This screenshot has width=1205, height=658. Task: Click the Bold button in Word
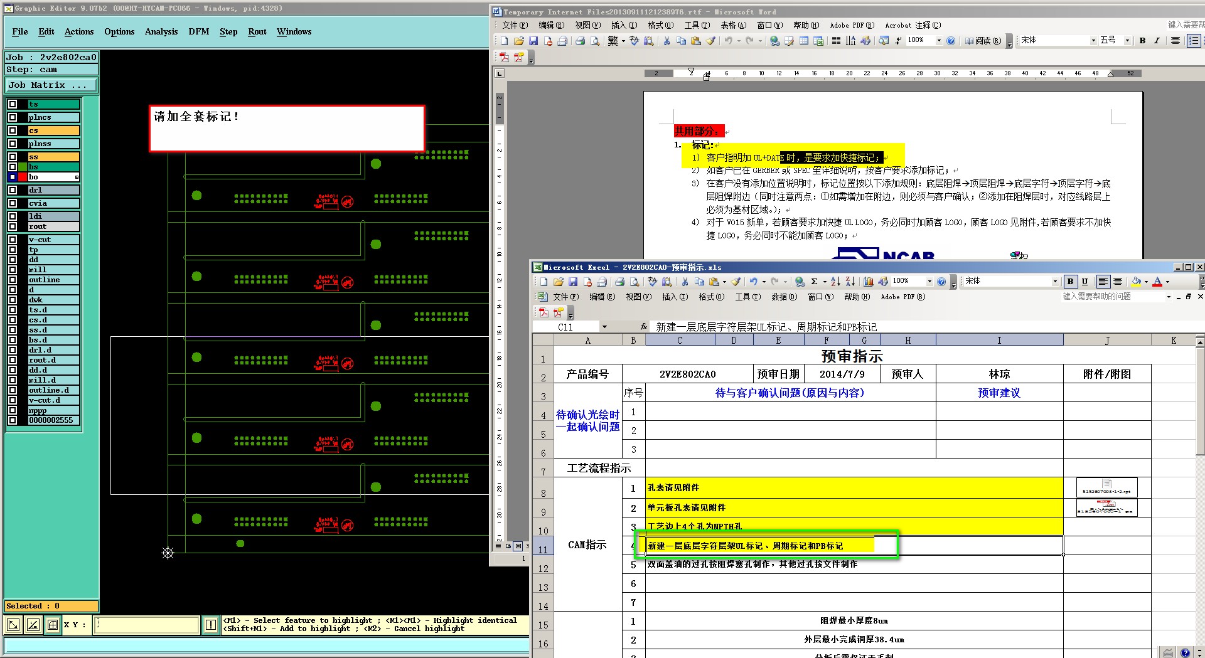[x=1142, y=40]
